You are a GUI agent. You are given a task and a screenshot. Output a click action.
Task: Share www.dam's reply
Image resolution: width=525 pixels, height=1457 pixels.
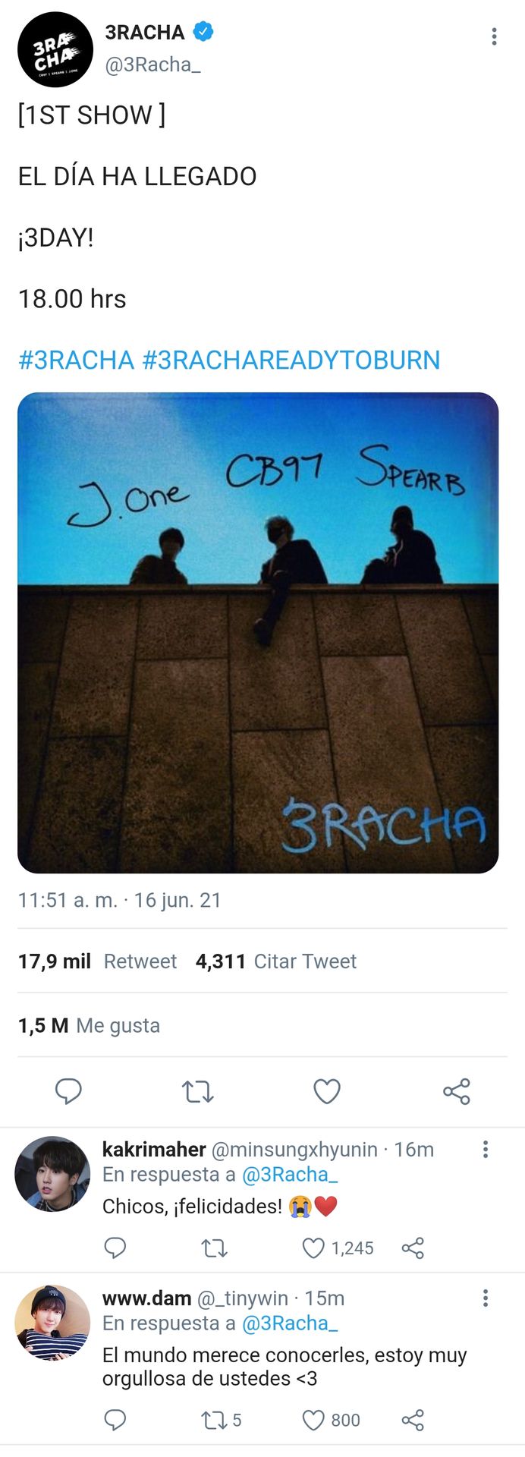coord(413,1420)
